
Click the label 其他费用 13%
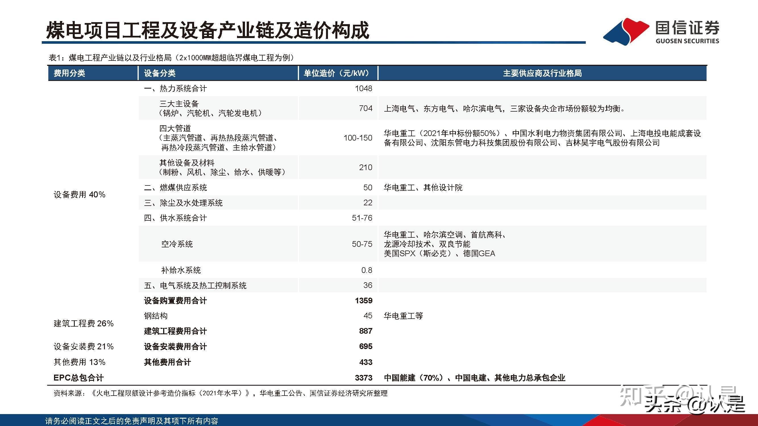point(80,362)
